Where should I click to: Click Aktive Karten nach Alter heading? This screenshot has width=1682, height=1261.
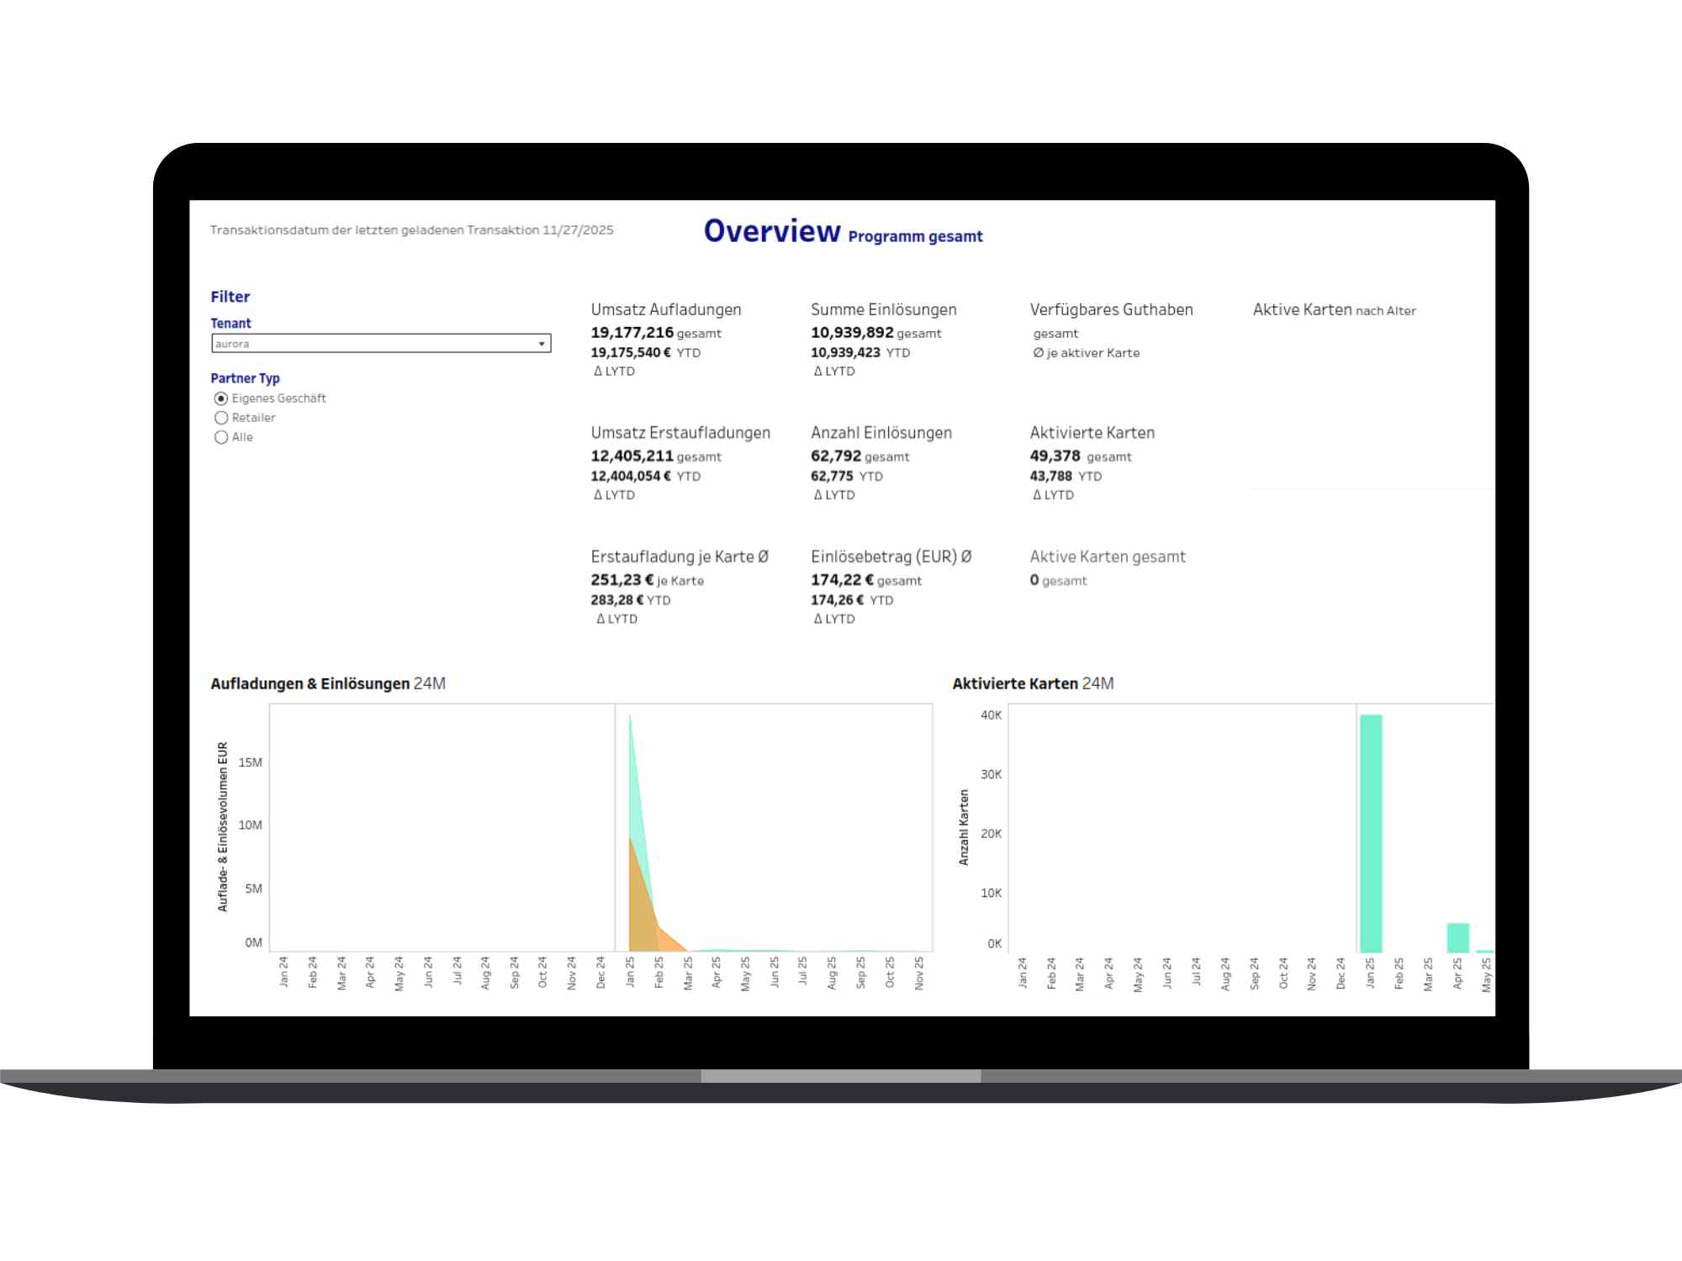[1334, 310]
